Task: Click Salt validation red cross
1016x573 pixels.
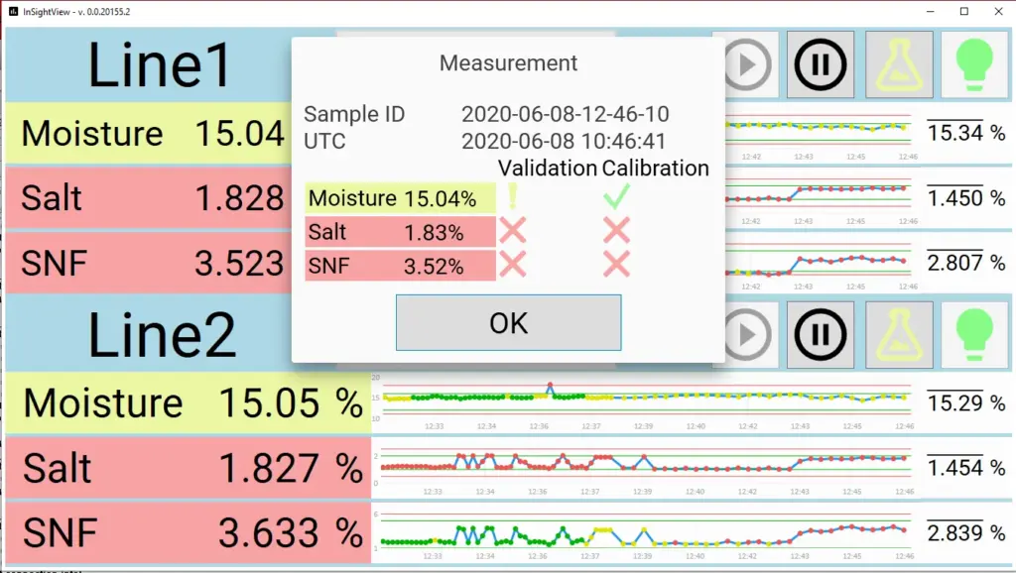Action: 513,231
